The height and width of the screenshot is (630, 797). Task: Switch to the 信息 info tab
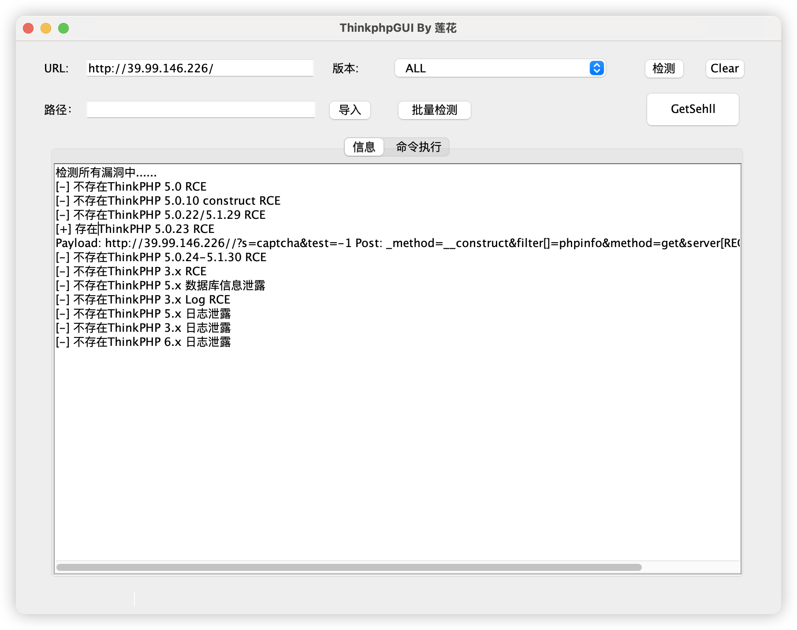click(x=364, y=147)
